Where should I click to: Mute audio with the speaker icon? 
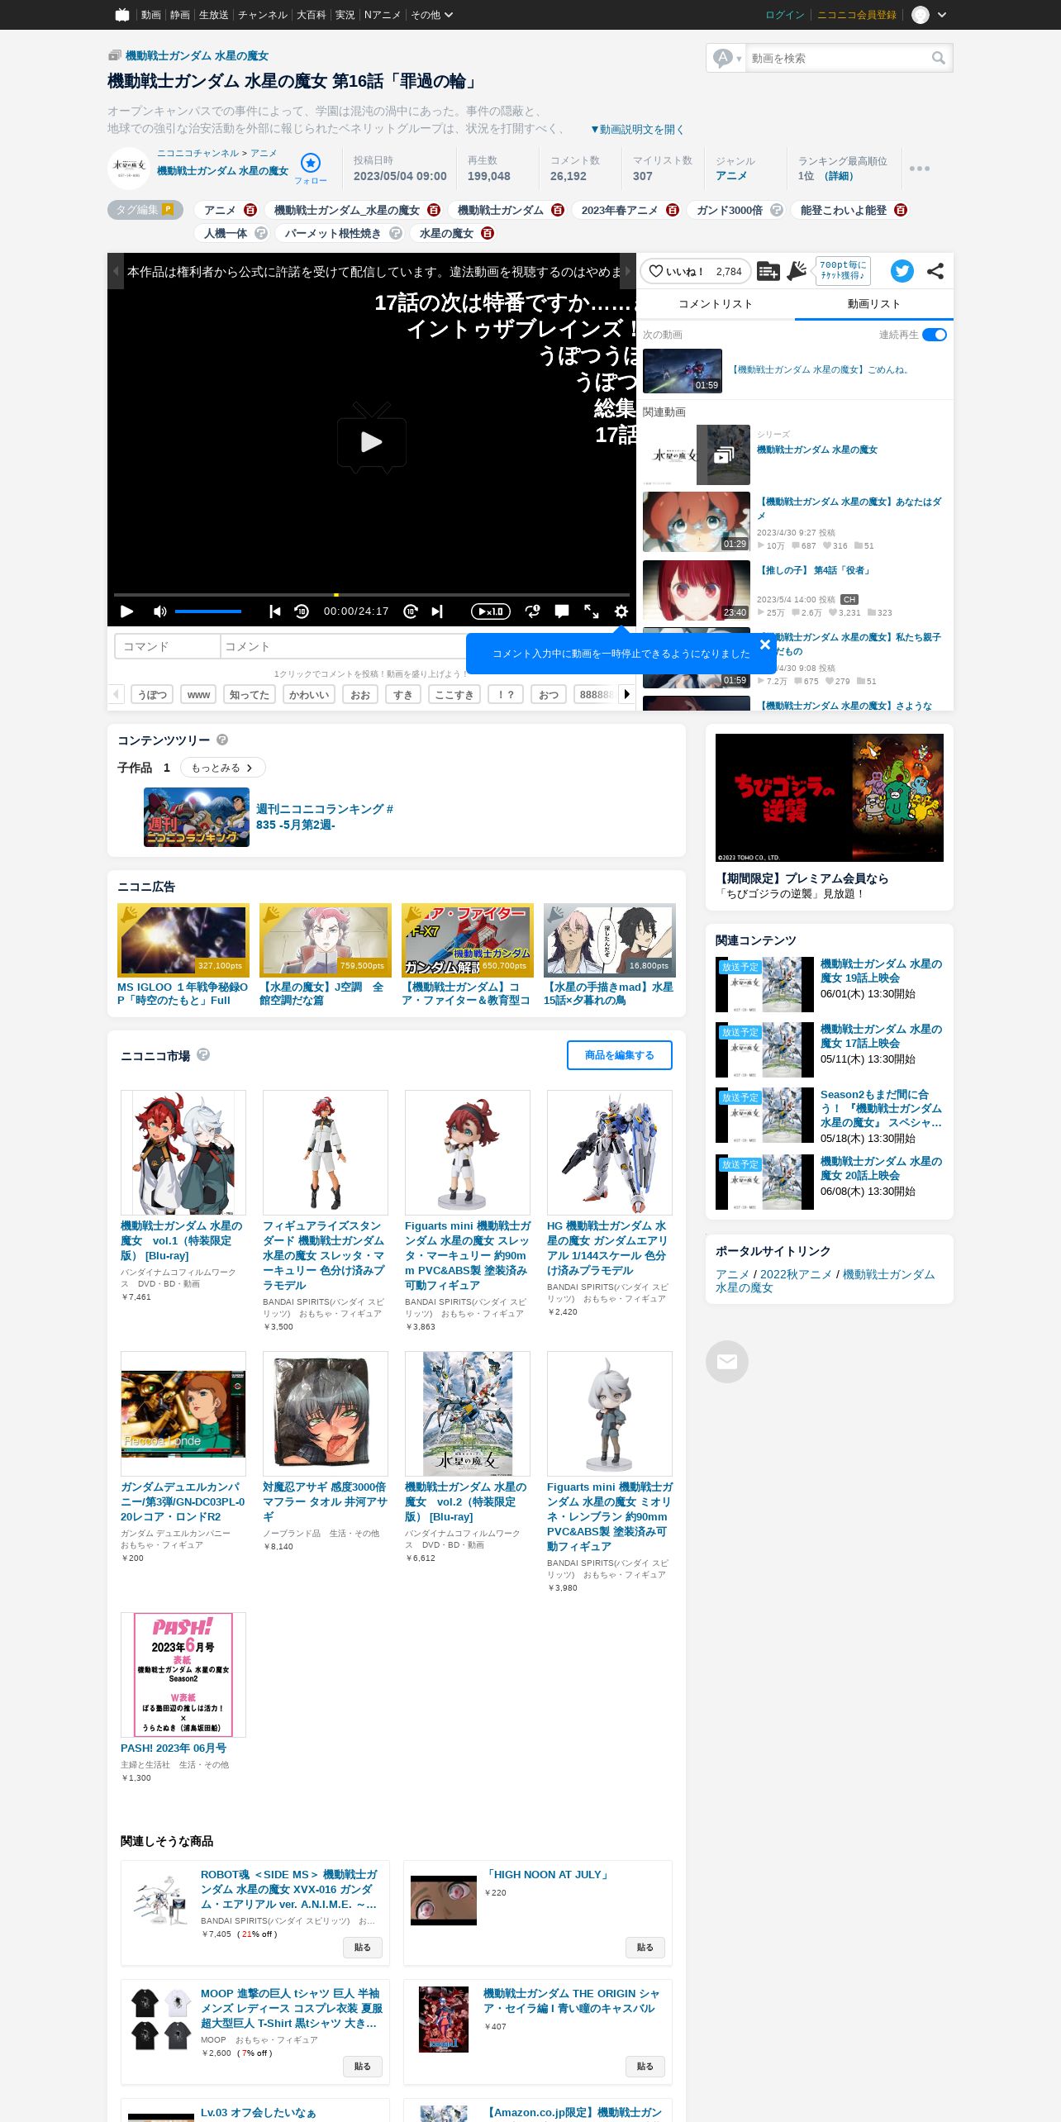(x=159, y=611)
